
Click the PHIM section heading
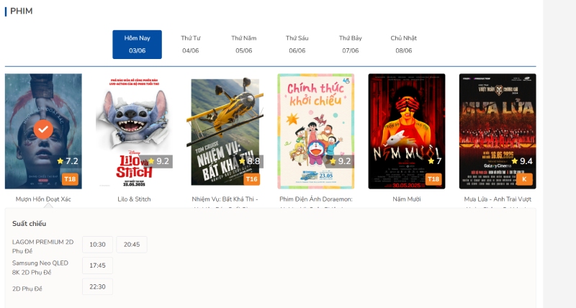[22, 11]
